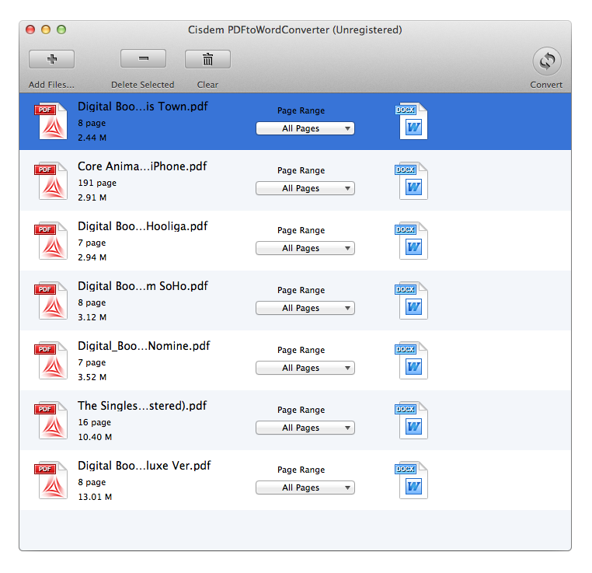Viewport: 592px width, 573px height.
Task: Click the 10.40 M file size
Action: [x=95, y=437]
